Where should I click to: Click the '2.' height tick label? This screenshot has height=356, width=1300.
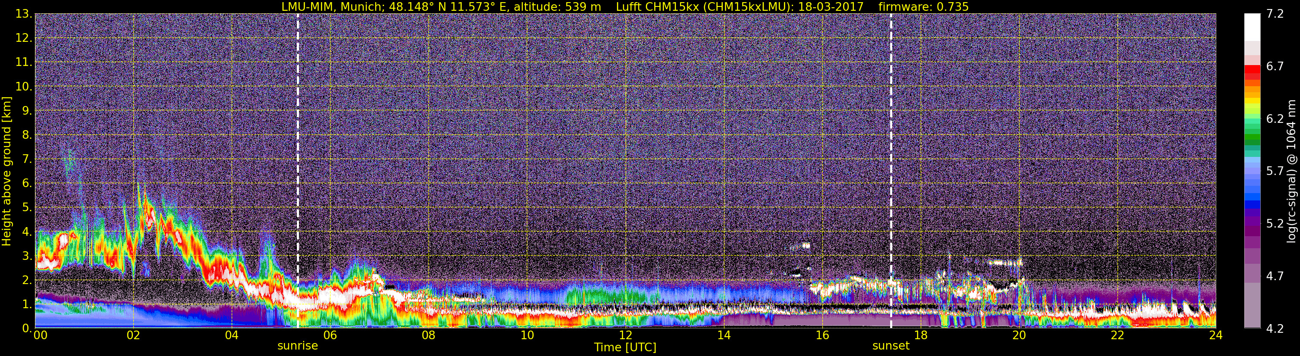point(27,281)
